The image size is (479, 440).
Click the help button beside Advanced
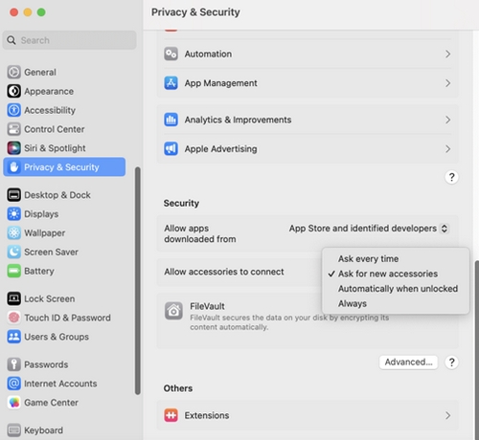(451, 363)
